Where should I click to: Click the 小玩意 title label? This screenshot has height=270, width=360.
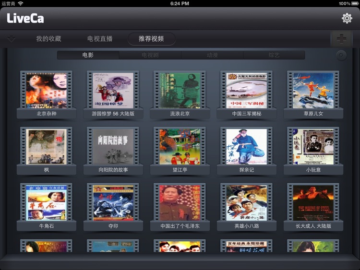click(x=313, y=170)
